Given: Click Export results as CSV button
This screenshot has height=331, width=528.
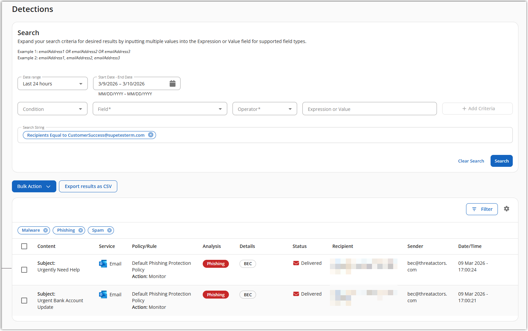Looking at the screenshot, I should click(x=88, y=186).
